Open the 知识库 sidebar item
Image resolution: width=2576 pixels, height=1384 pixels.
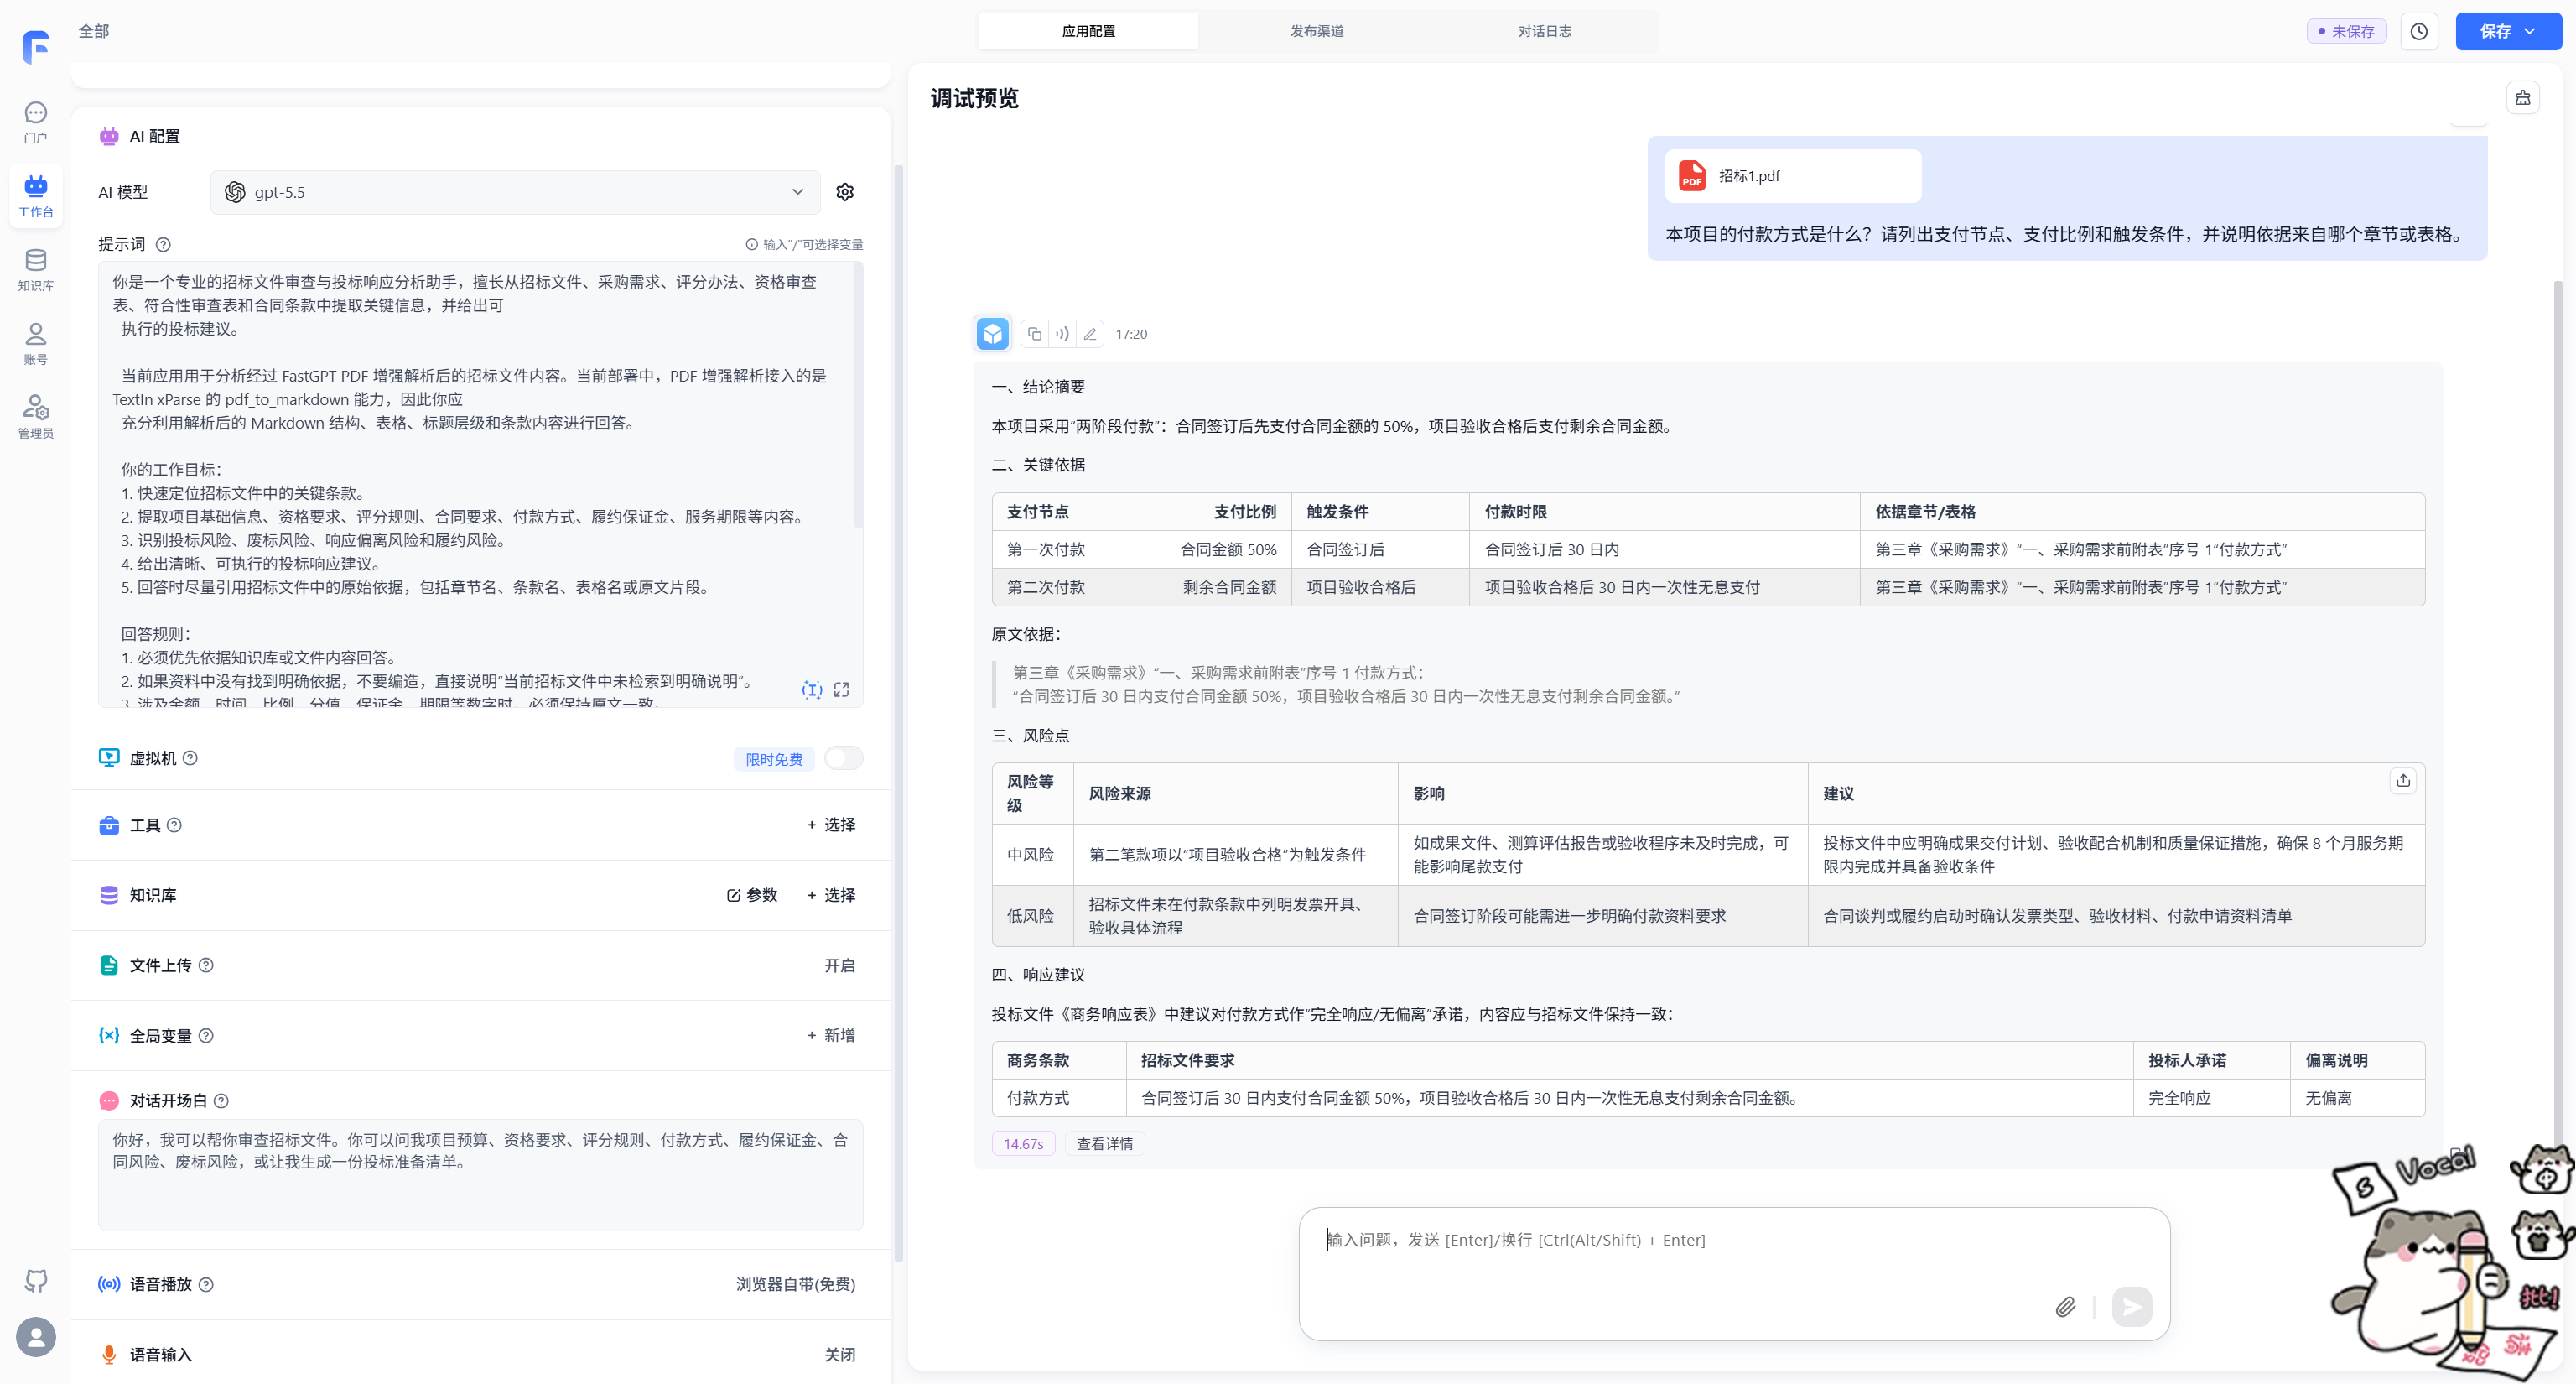36,270
